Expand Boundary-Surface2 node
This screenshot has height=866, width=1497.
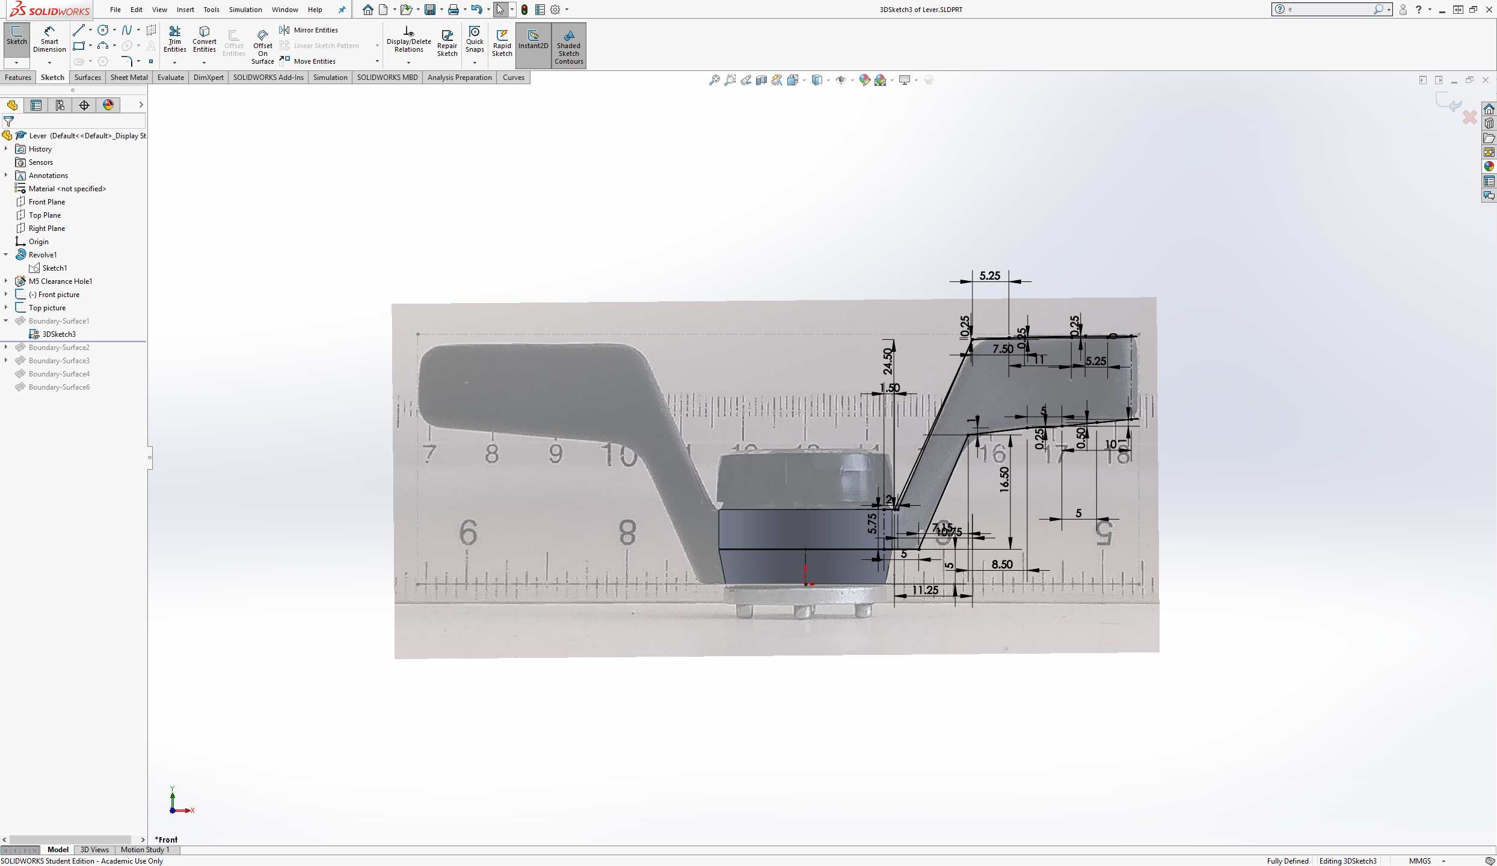pos(6,347)
